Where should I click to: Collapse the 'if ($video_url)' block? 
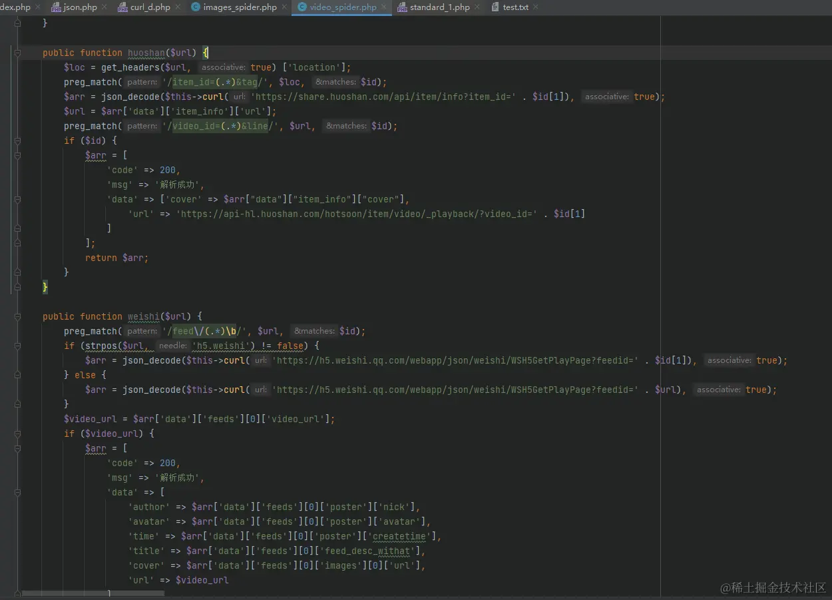(17, 434)
